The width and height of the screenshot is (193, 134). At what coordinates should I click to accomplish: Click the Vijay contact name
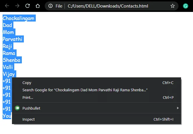[9, 74]
